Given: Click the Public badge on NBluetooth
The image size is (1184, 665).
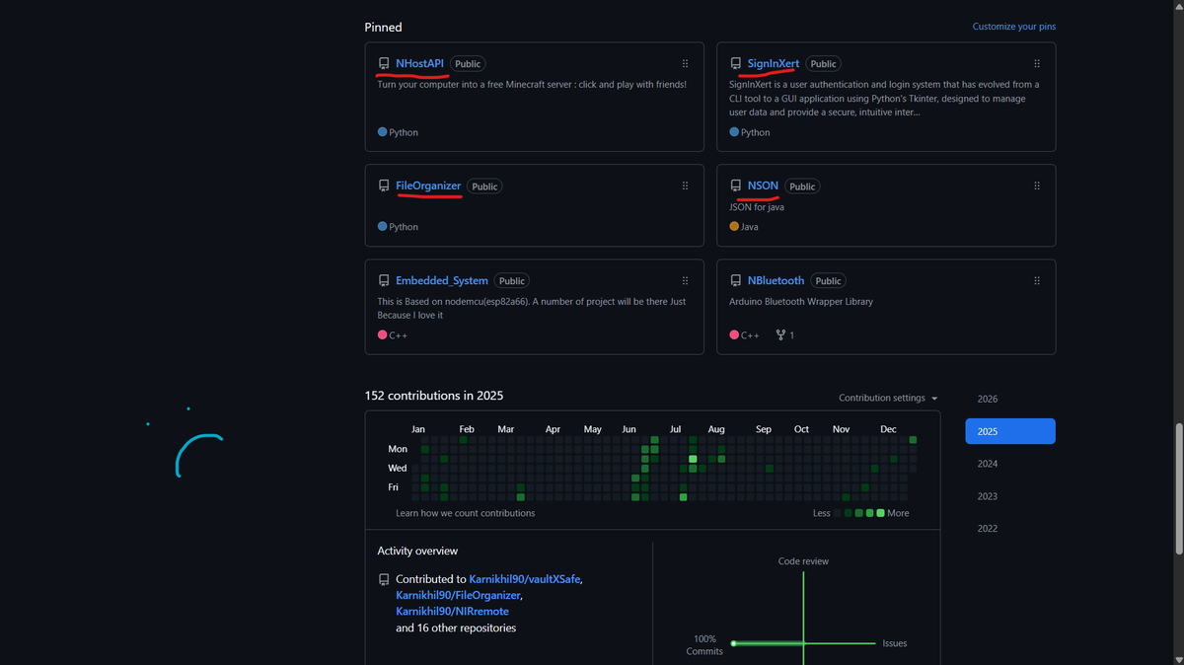Looking at the screenshot, I should [829, 280].
